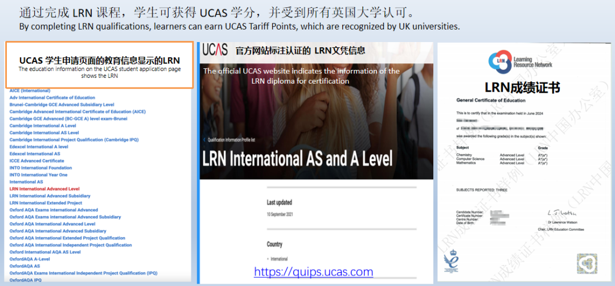Select Oxford AQA Exams International Advanced
Screen dimensions: 615x286
54,210
